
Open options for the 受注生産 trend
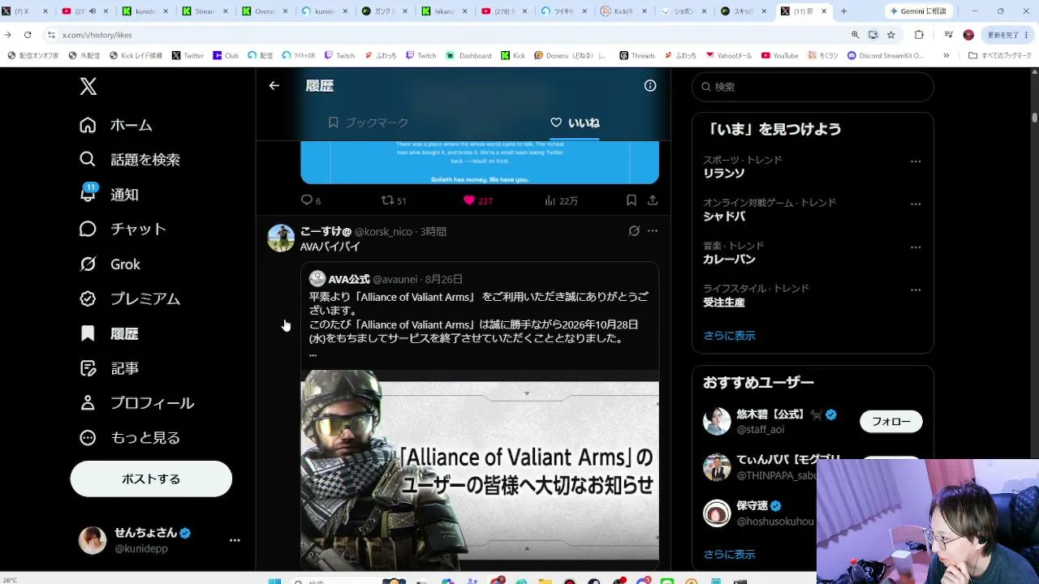[916, 290]
